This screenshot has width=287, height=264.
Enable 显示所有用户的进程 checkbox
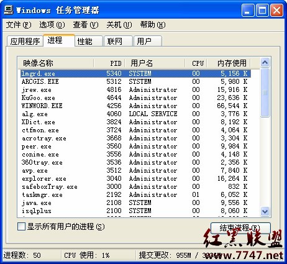pyautogui.click(x=21, y=227)
